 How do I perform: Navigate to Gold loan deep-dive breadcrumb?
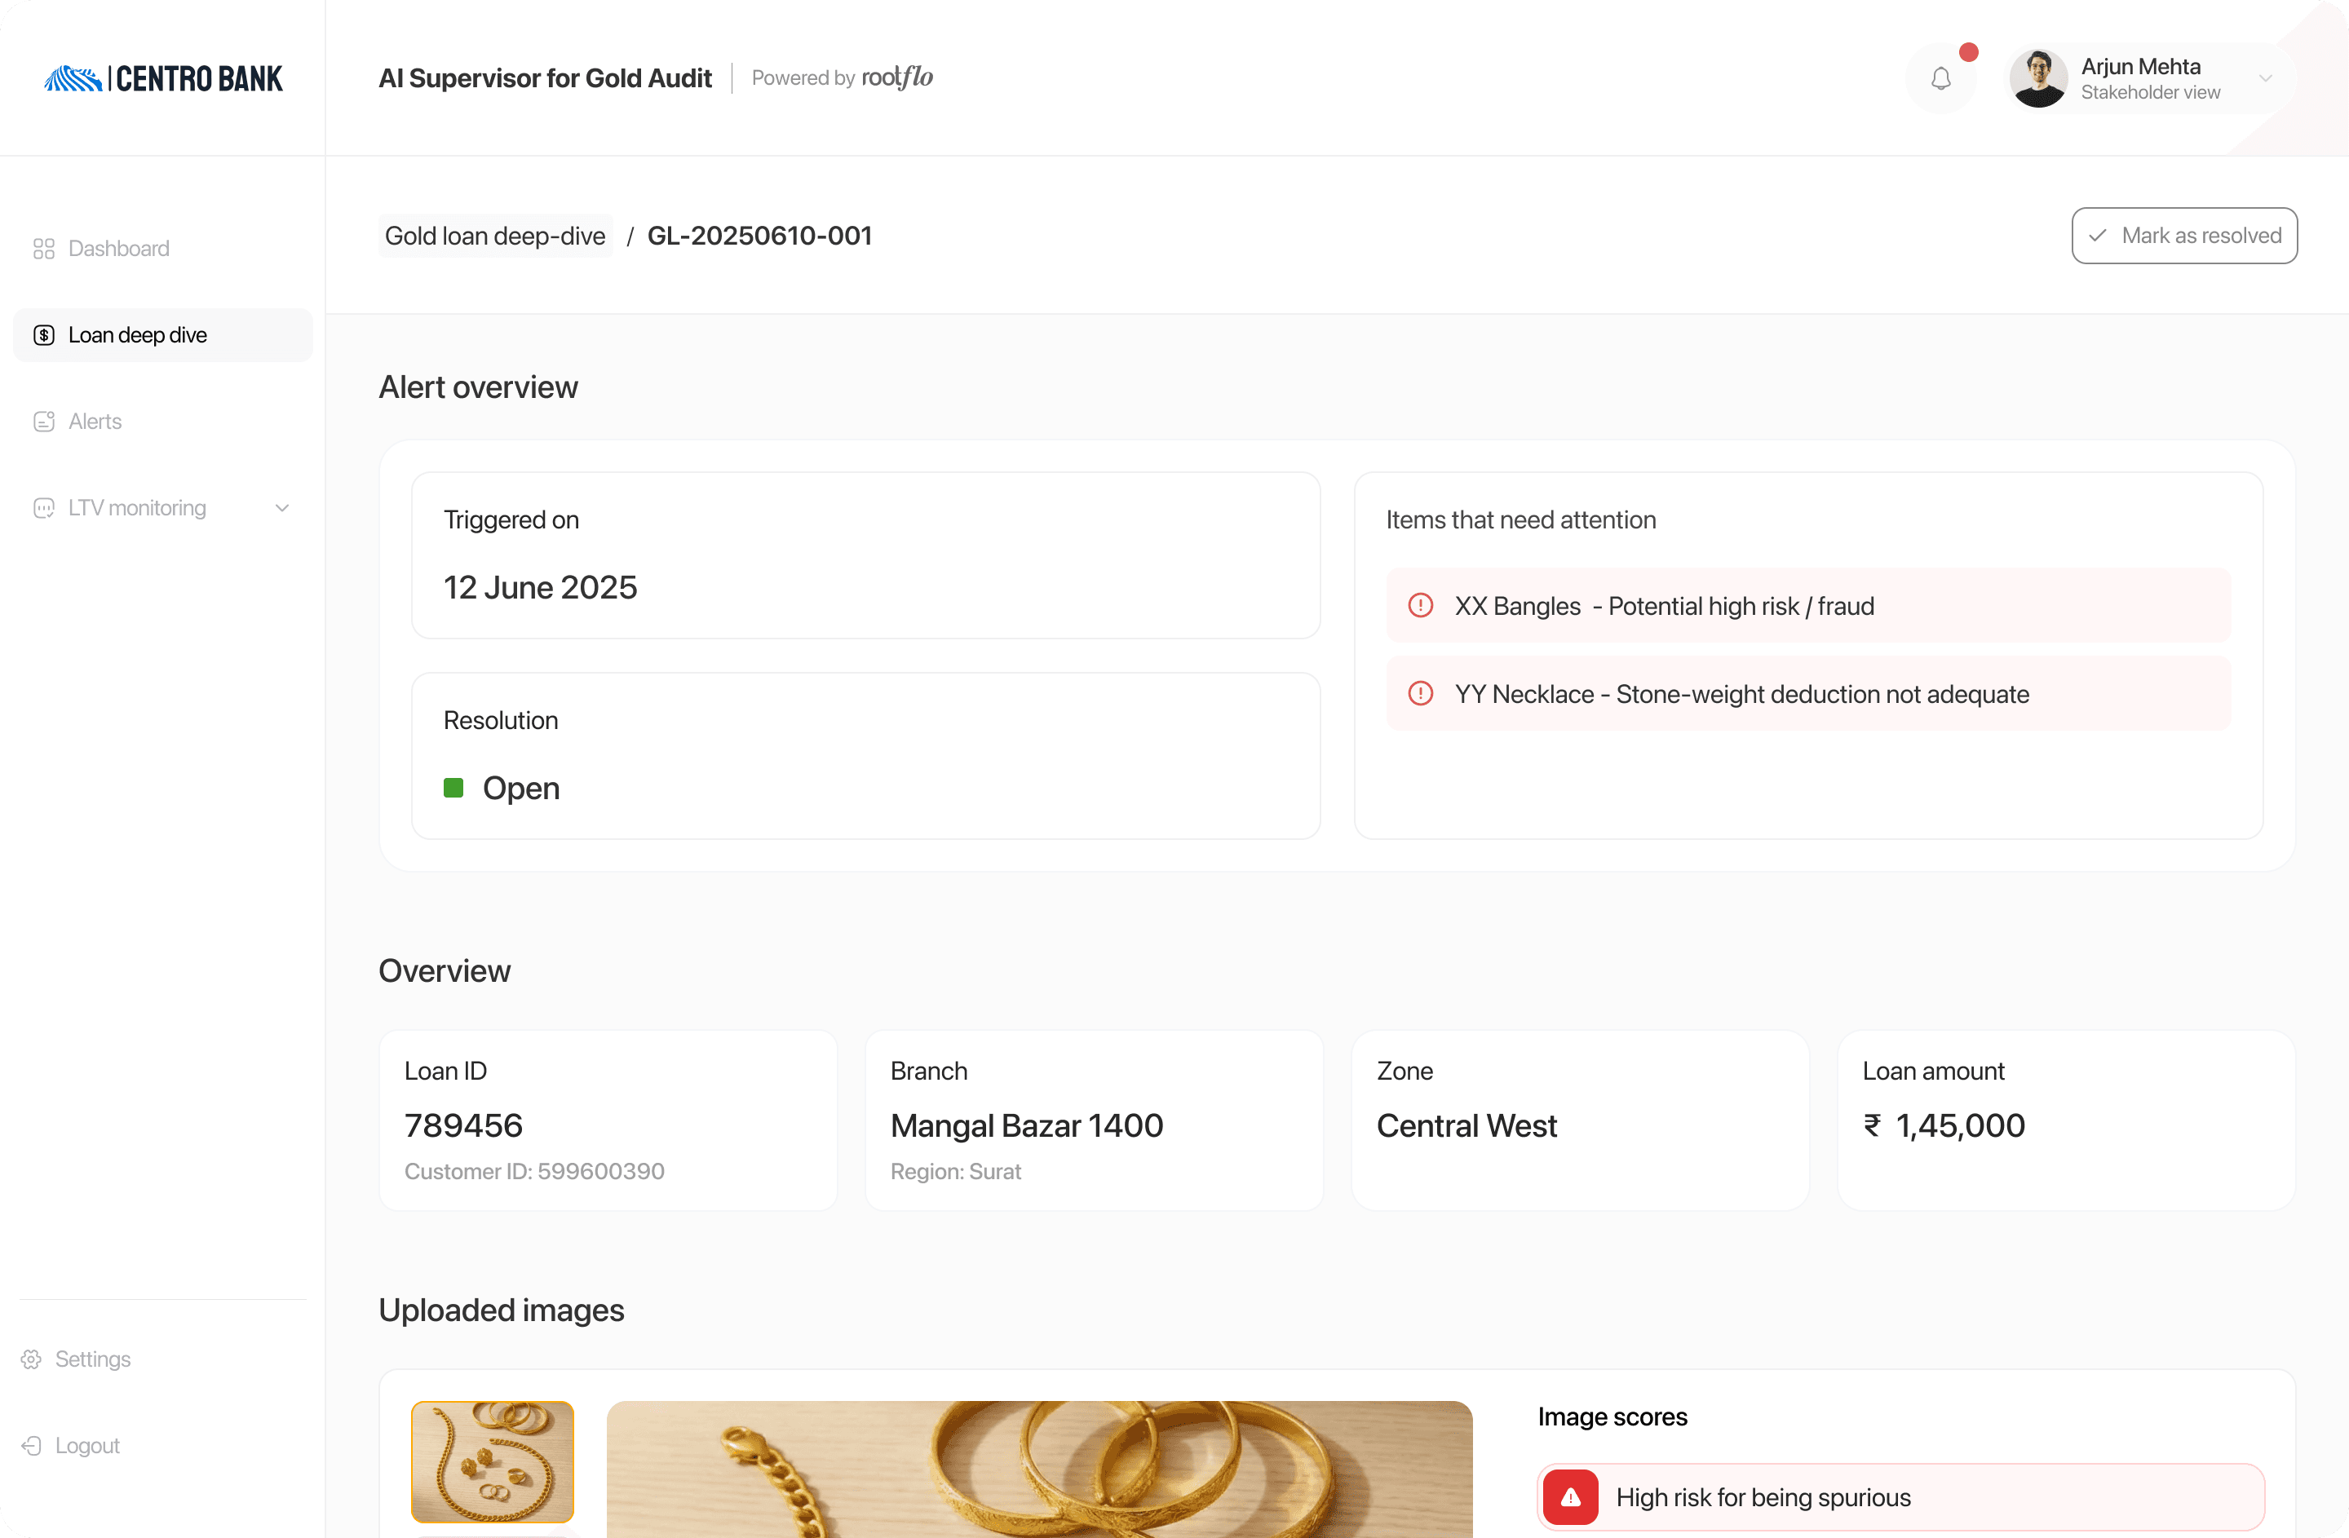click(x=494, y=236)
